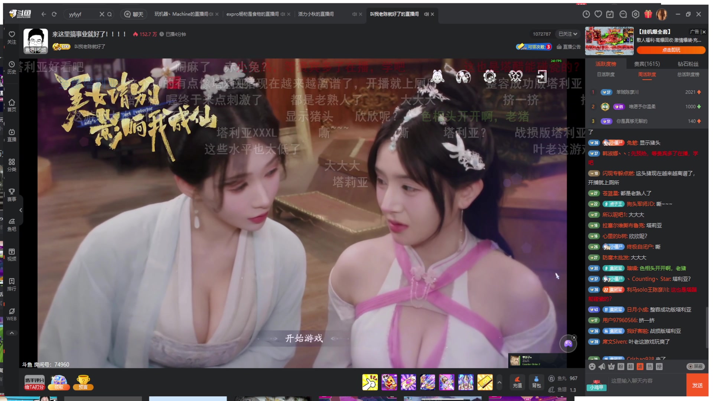This screenshot has height=401, width=713.
Task: Select the 总活跃度榜 sub-tab
Action: click(x=688, y=75)
